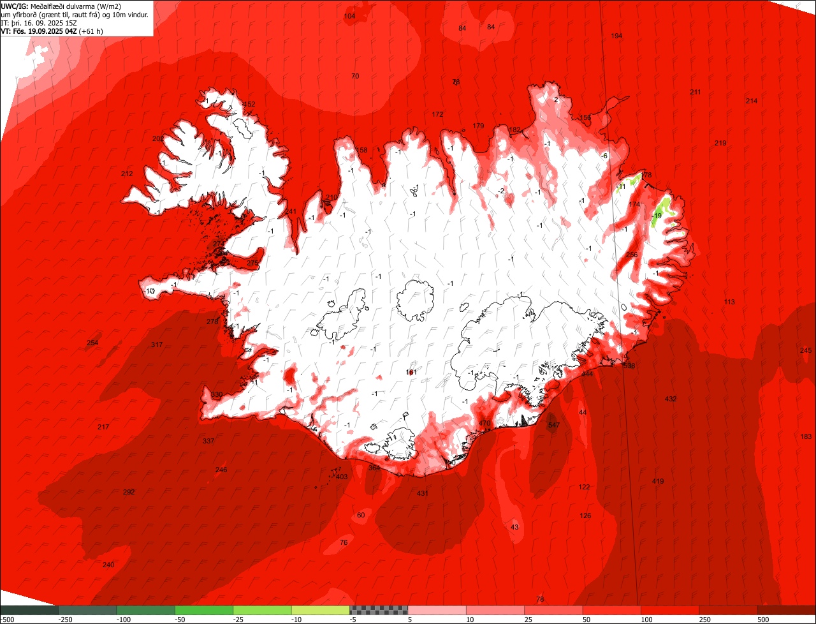The height and width of the screenshot is (624, 816).
Task: Click the legend swatch between 5 and 10
Action: (x=437, y=610)
